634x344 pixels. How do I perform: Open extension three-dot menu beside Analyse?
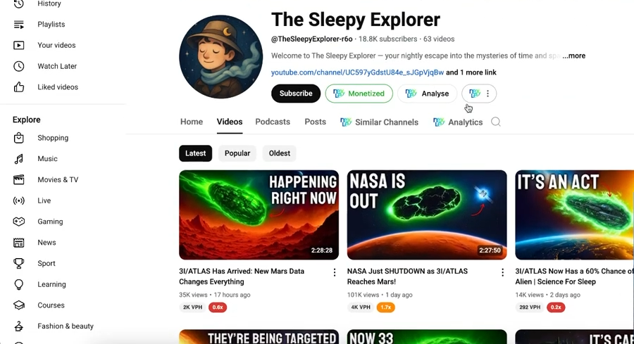click(487, 94)
